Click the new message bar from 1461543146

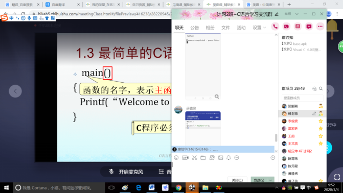[223, 149]
